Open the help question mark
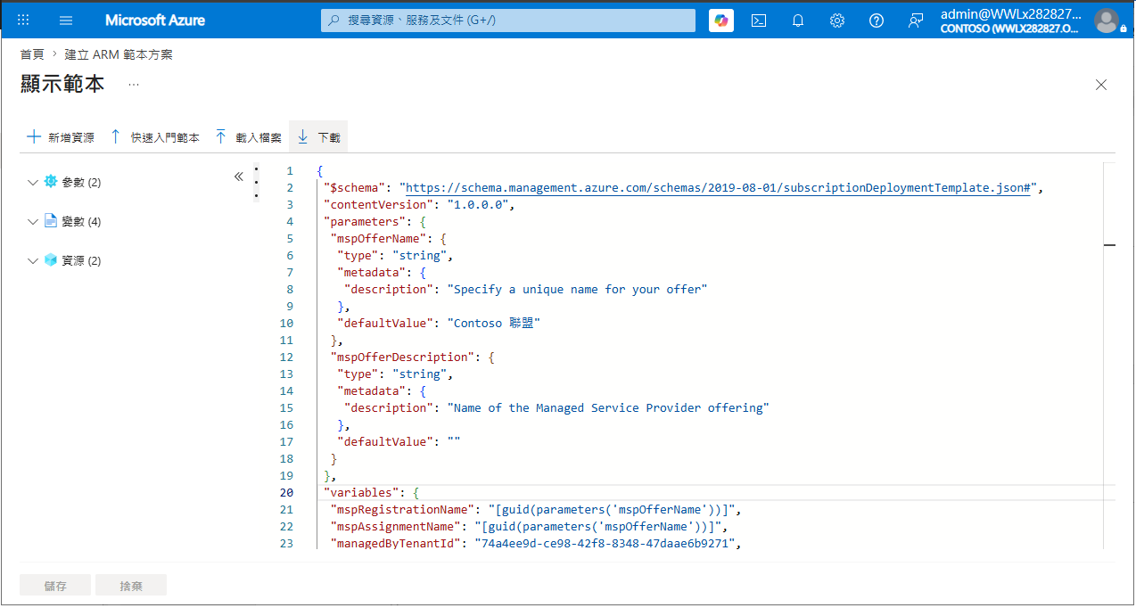This screenshot has height=608, width=1136. (877, 20)
